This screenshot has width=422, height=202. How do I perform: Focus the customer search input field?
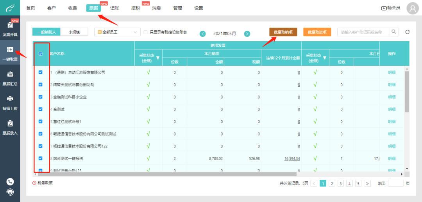(x=363, y=32)
